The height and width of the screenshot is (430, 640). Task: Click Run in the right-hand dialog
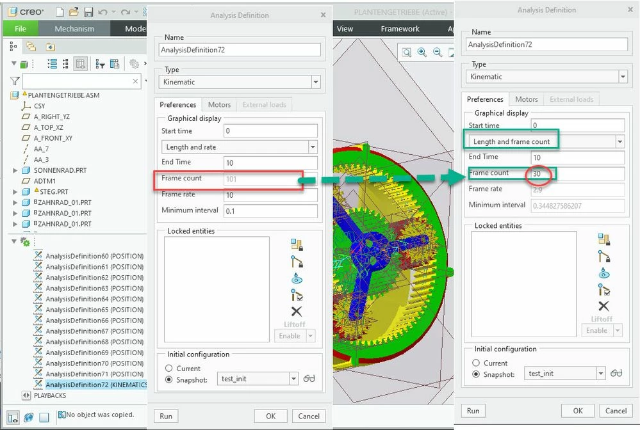(x=473, y=411)
